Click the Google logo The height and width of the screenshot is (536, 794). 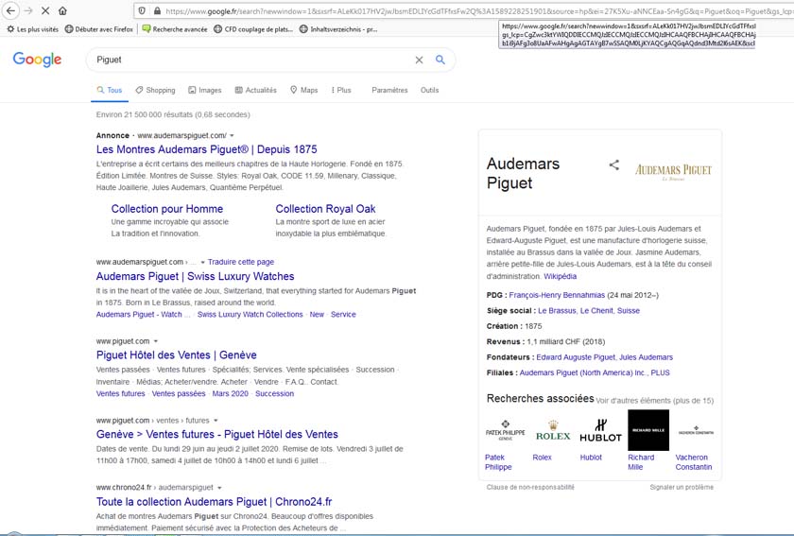click(x=37, y=60)
